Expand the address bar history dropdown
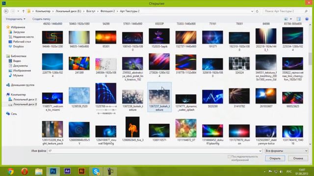This screenshot has width=314, height=176. click(x=252, y=11)
